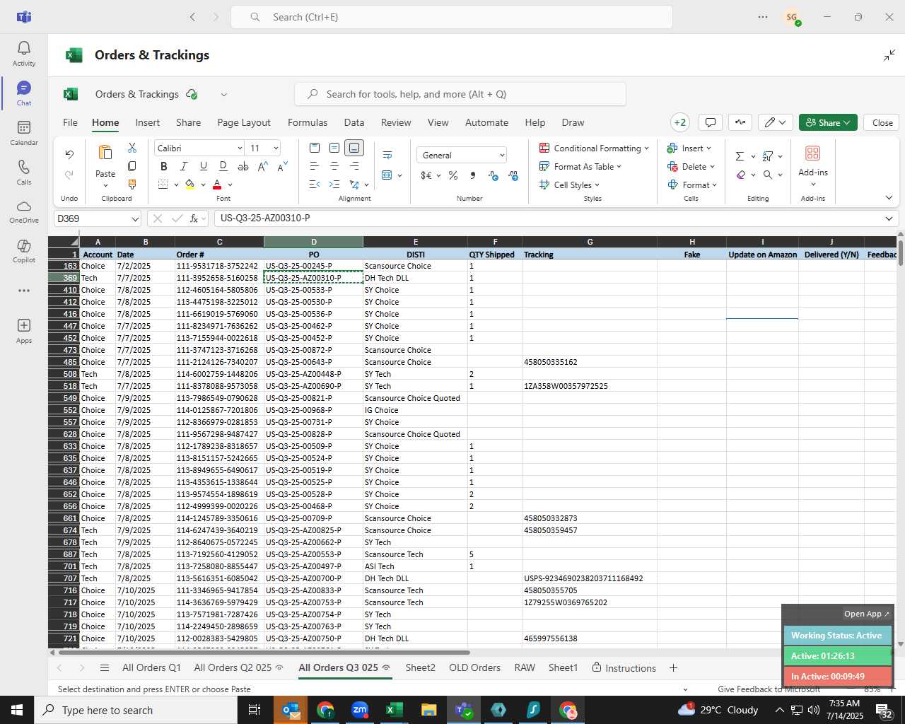Click the File menu button
This screenshot has width=905, height=724.
[70, 122]
